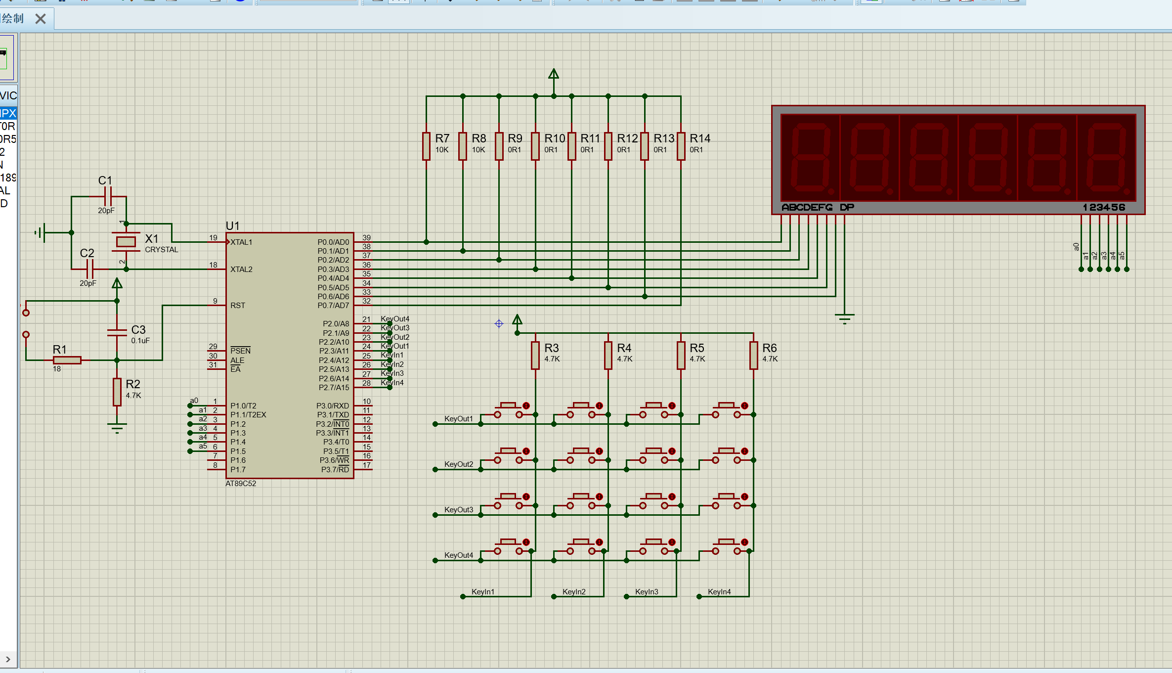
Task: Select the 189 device entry in list
Action: [8, 178]
